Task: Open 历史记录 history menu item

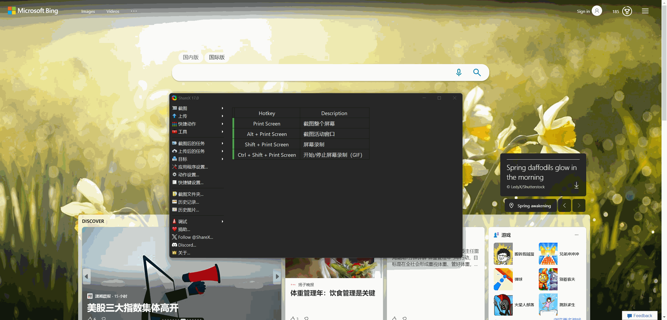Action: point(188,202)
